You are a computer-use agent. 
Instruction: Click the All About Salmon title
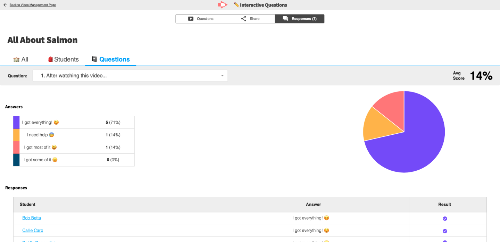pos(42,40)
